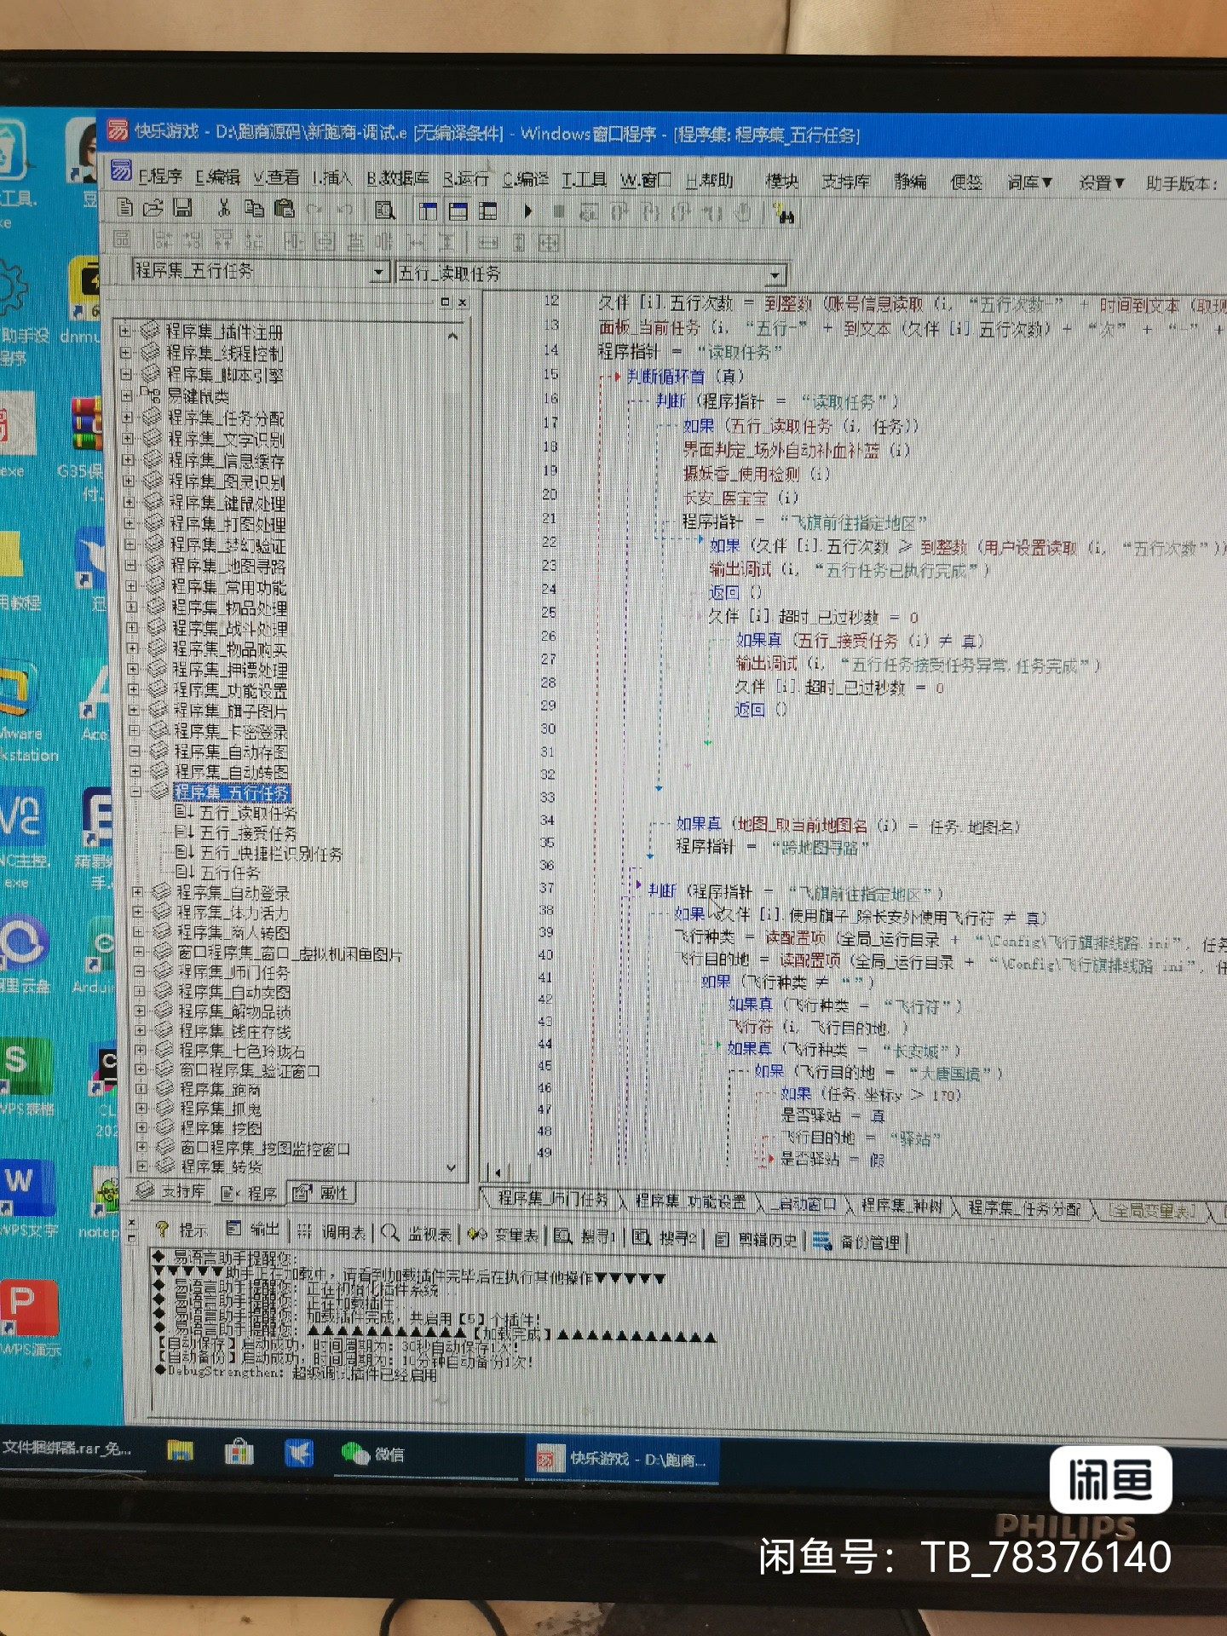This screenshot has width=1227, height=1636.
Task: Expand the 程序集_自动登录 tree node
Action: [x=138, y=891]
